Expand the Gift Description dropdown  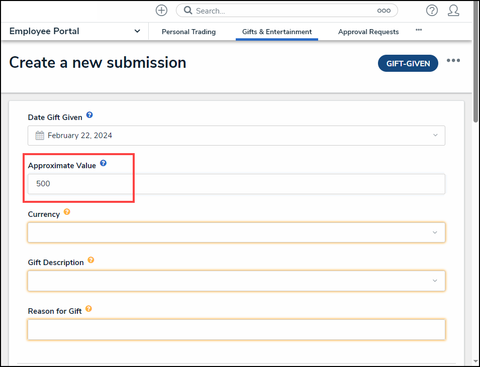tap(236, 281)
